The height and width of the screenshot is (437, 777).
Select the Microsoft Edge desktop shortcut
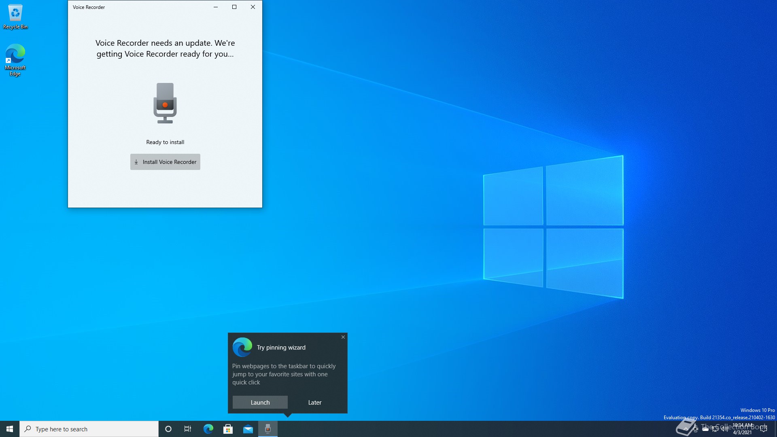tap(15, 60)
